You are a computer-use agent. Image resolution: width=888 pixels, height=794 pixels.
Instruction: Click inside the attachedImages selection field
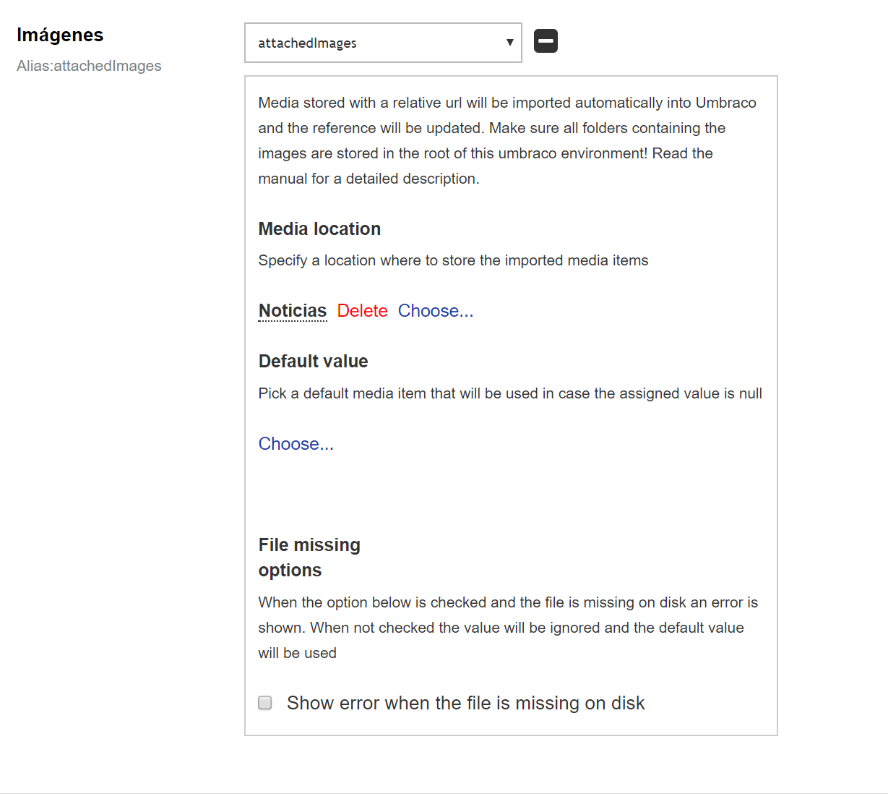coord(361,43)
